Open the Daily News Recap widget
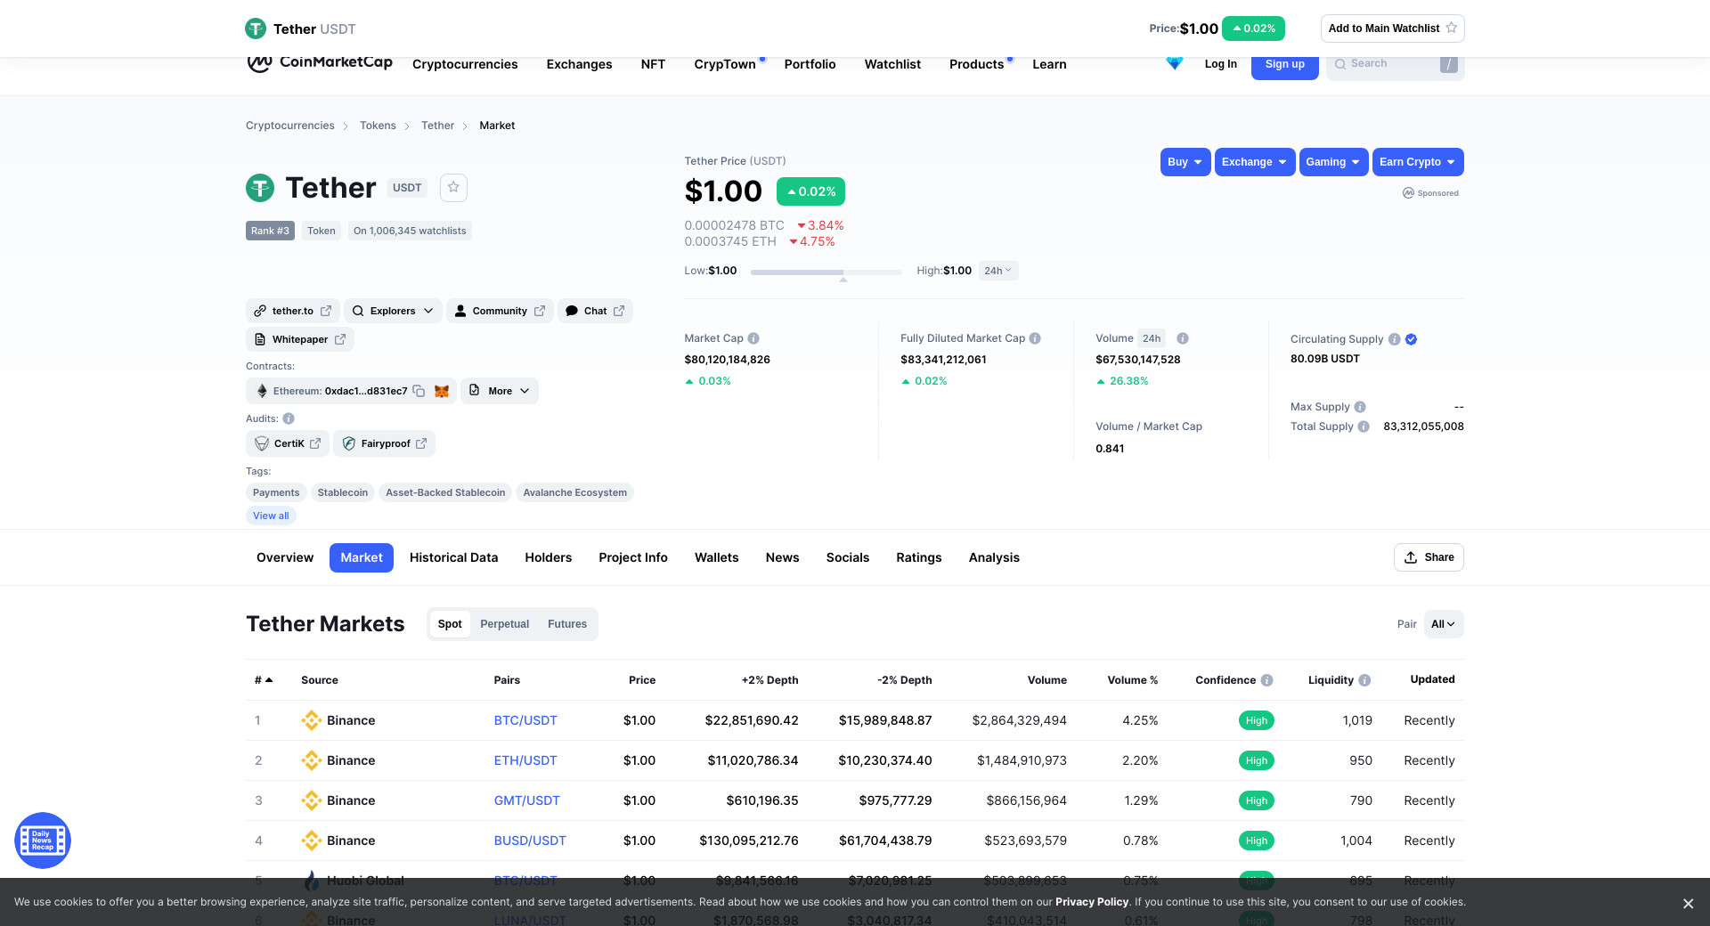 coord(43,840)
